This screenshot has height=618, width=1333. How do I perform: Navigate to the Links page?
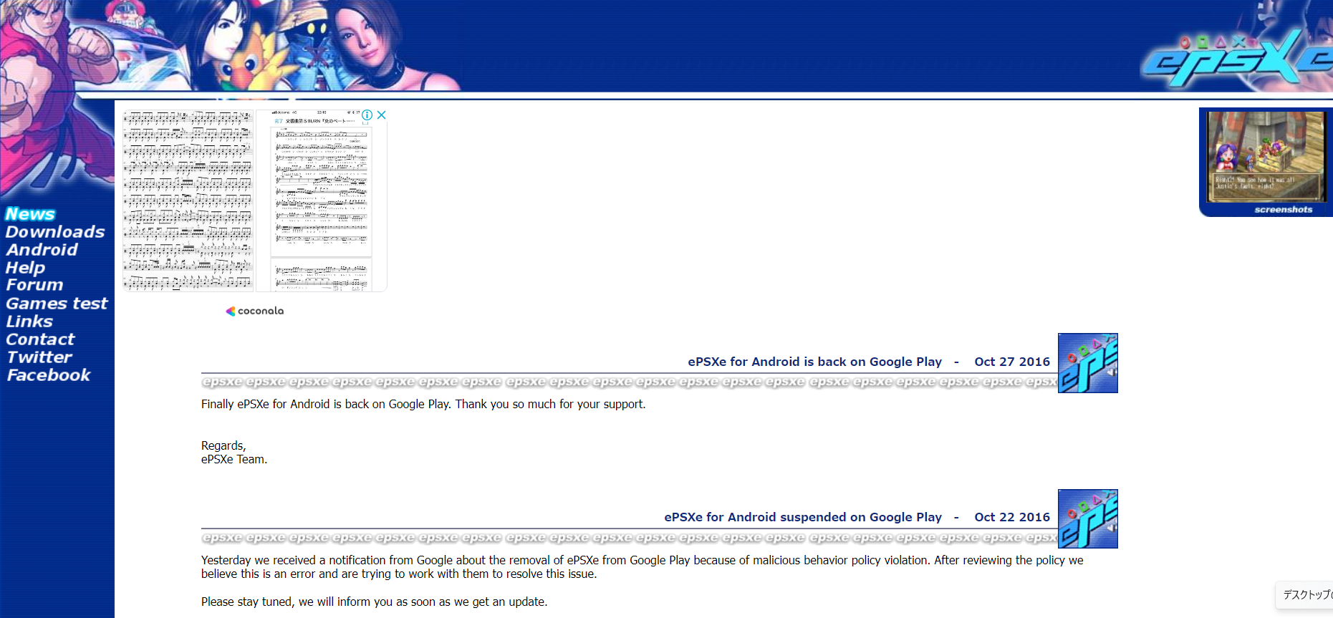click(x=29, y=322)
